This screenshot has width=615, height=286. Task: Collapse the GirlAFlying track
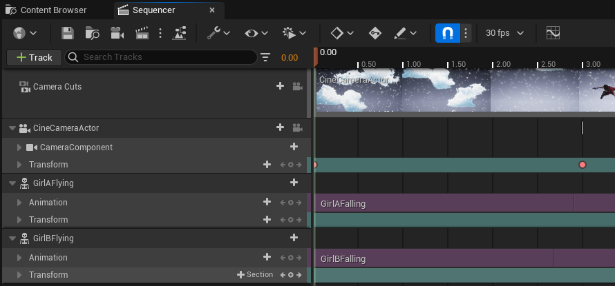coord(12,183)
